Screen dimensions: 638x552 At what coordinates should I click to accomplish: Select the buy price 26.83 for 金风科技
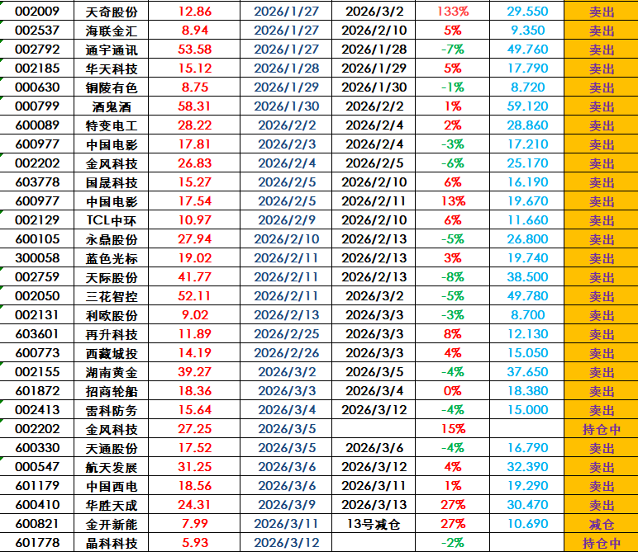click(195, 163)
